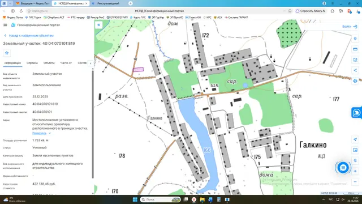Open Yandex Browser from the taskbar
This screenshot has width=362, height=204.
(x=194, y=199)
